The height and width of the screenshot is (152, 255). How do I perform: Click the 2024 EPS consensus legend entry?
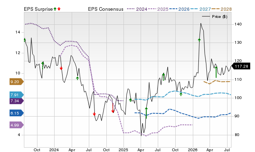[137, 9]
